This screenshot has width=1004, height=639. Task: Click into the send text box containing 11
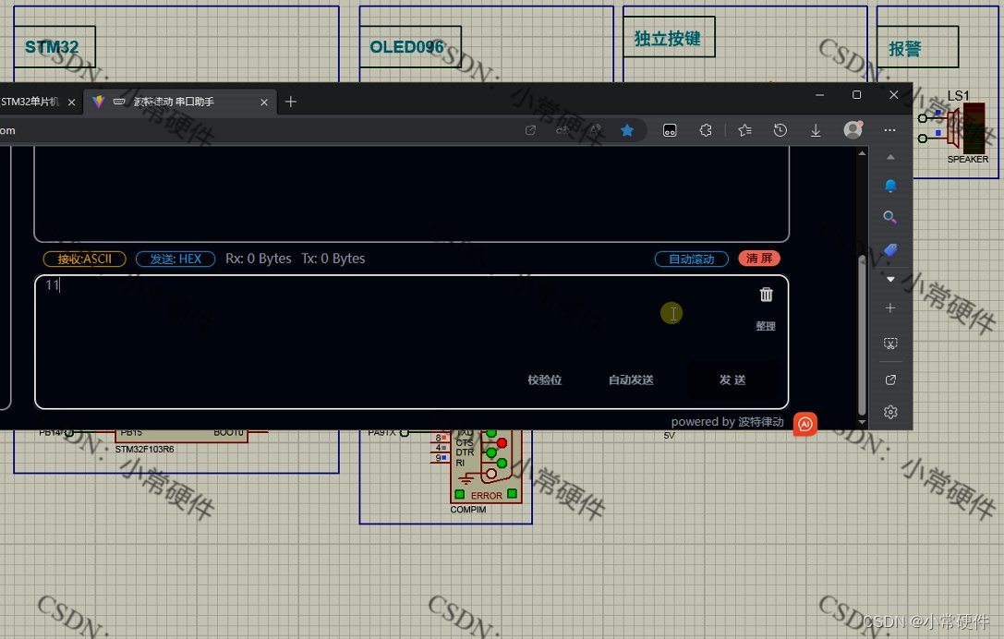point(412,342)
